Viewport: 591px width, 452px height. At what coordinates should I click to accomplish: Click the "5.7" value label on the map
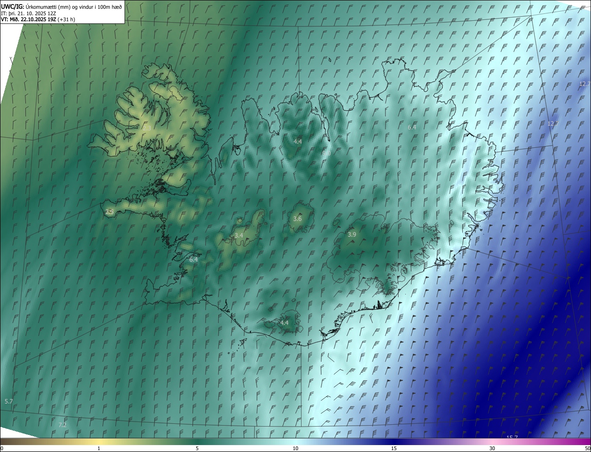tap(9, 401)
